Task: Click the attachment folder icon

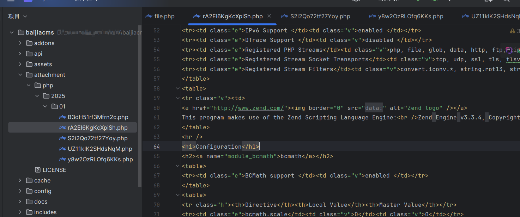Action: (x=29, y=75)
